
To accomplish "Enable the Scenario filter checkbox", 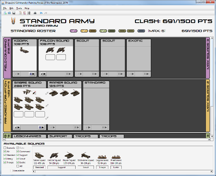I will 5,148.
